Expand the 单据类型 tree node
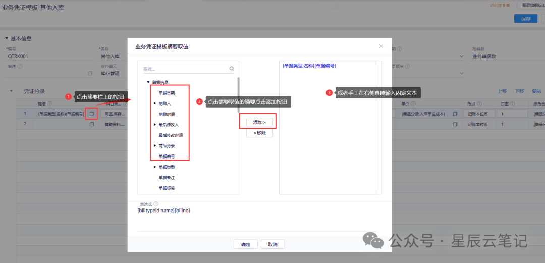 155,167
